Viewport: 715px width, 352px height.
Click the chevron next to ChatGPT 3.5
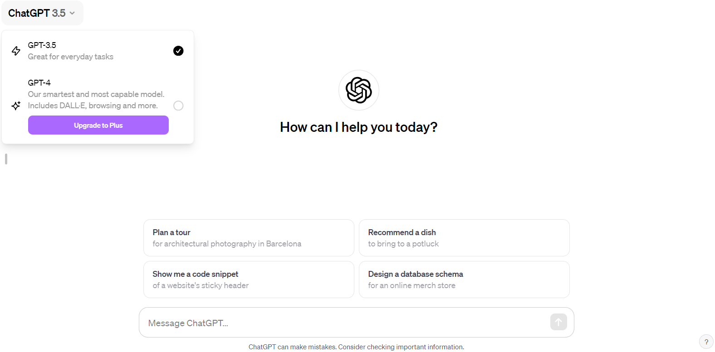[72, 13]
